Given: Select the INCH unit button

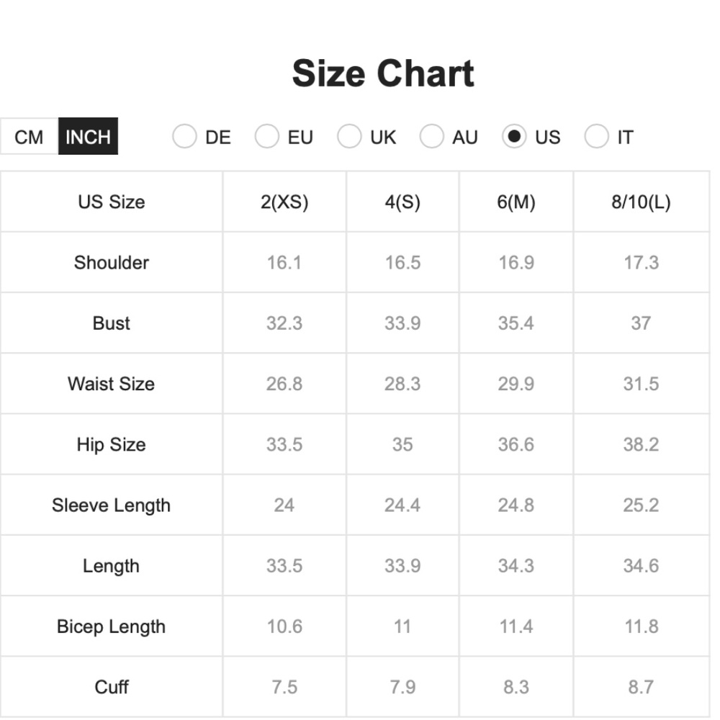Looking at the screenshot, I should [88, 136].
